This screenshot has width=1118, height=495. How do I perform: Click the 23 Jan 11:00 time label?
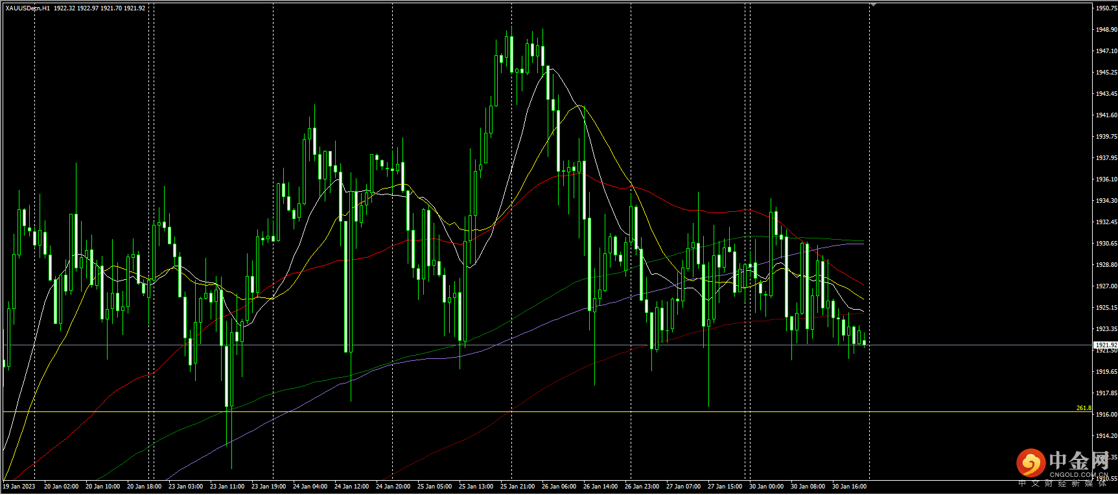(227, 487)
